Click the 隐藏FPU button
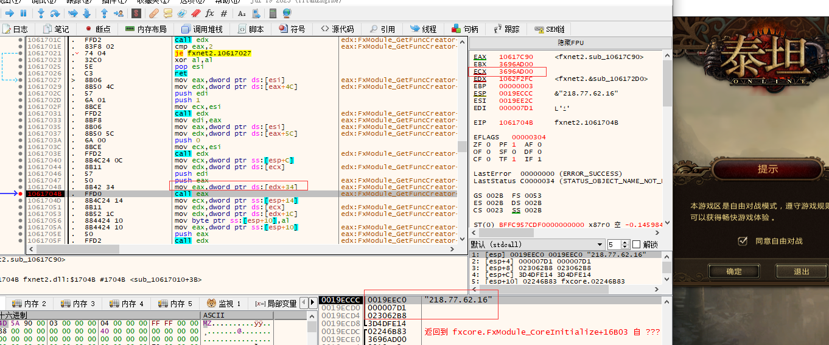The image size is (829, 345). [x=569, y=43]
